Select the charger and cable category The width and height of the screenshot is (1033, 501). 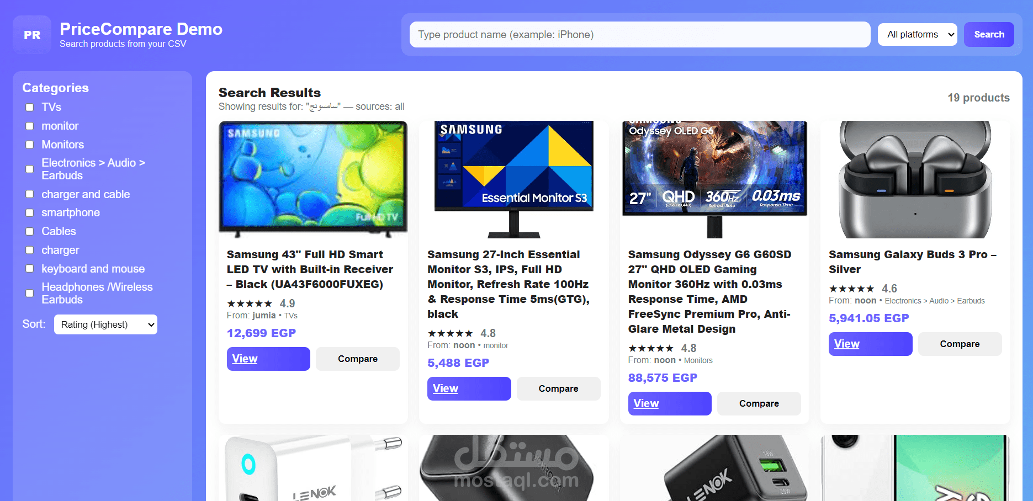[30, 194]
